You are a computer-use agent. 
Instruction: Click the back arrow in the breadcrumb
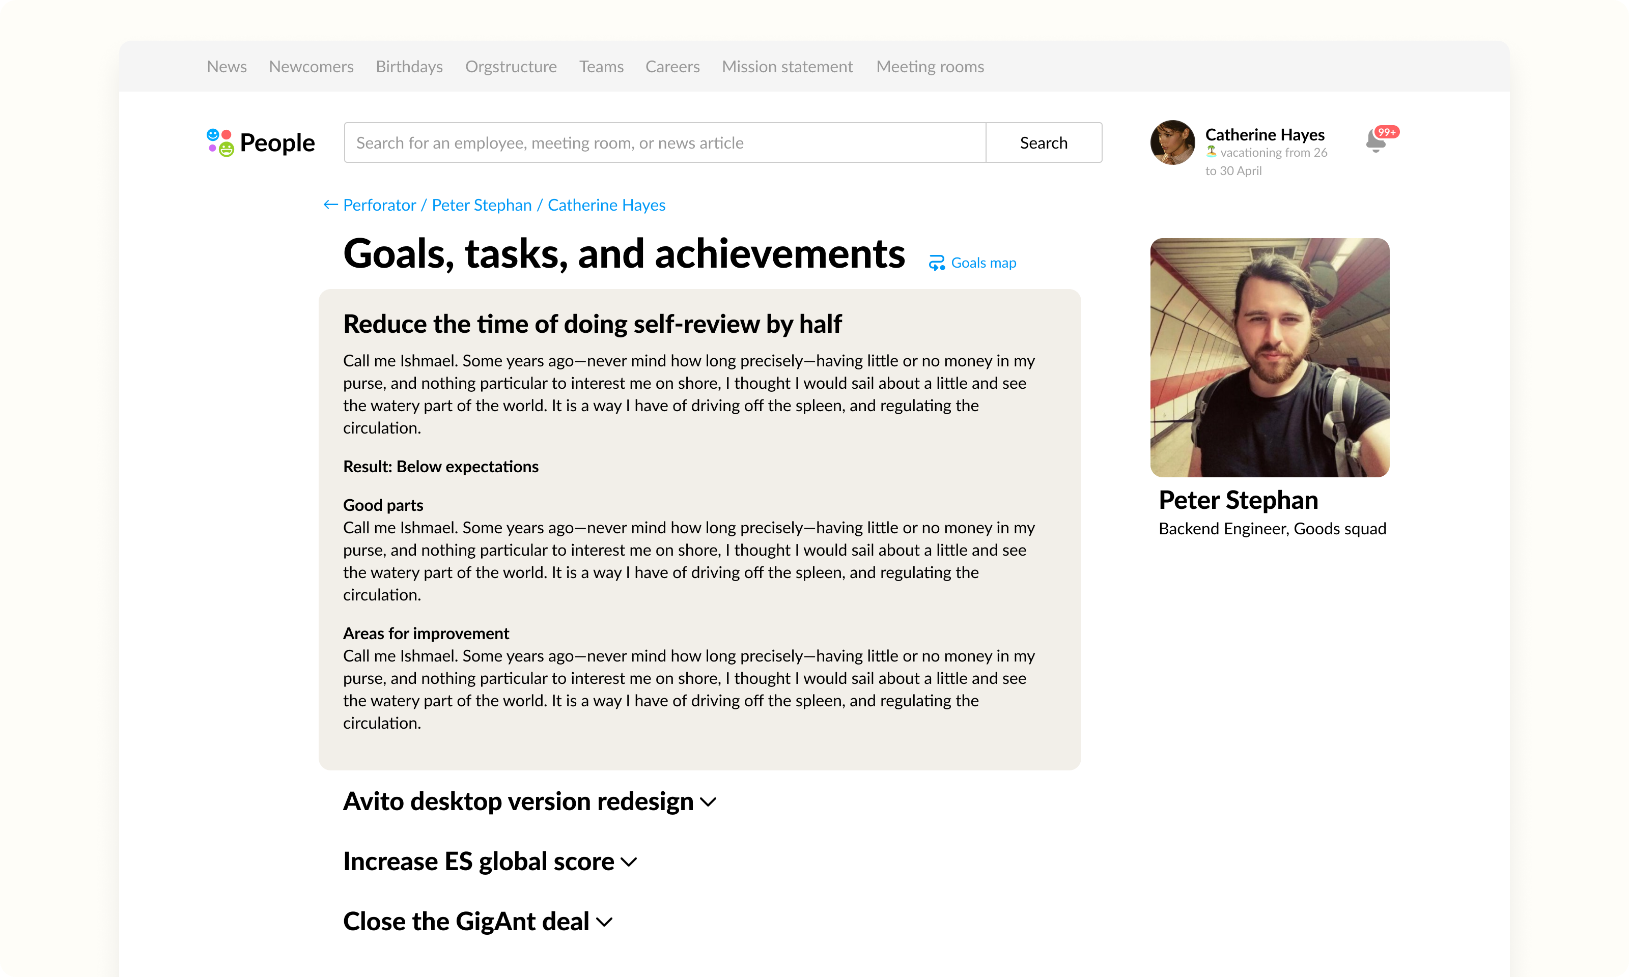(x=330, y=205)
